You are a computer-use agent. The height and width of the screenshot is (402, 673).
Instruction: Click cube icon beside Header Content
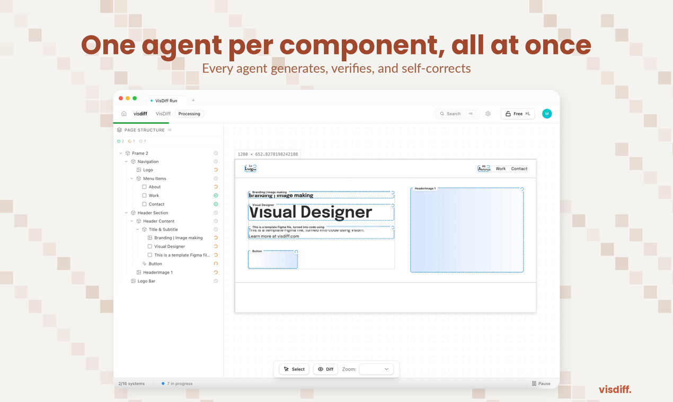coord(139,221)
